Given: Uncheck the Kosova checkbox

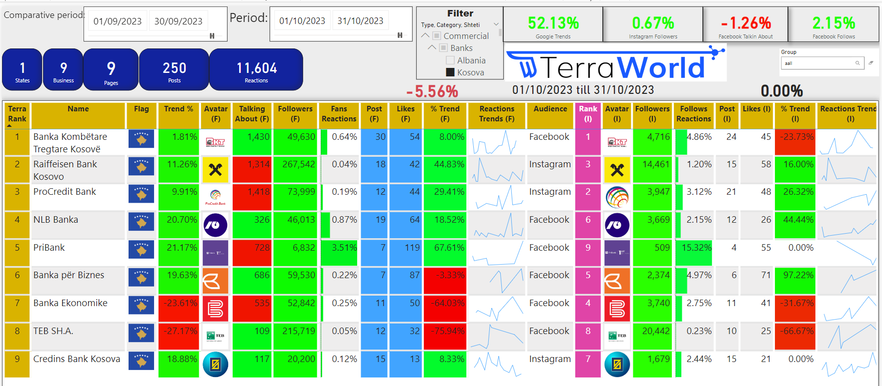Looking at the screenshot, I should [x=450, y=72].
